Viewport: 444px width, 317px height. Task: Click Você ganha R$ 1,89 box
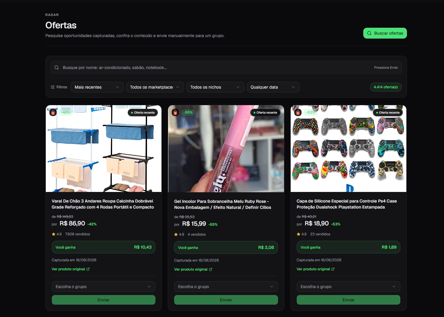(x=349, y=247)
